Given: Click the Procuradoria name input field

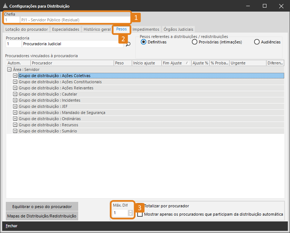Looking at the screenshot, I should (x=72, y=44).
